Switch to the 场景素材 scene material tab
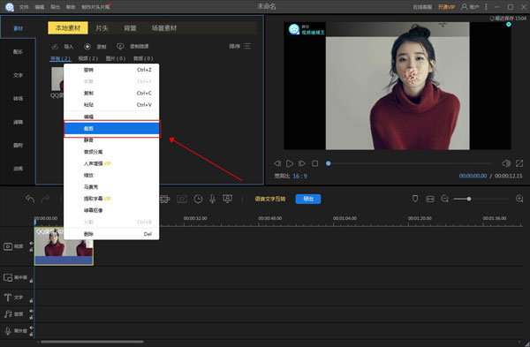Viewport: 530px width, 347px height. (x=164, y=28)
